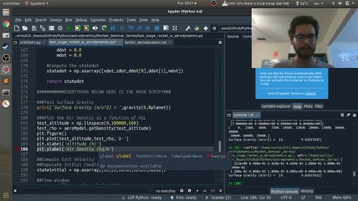
Task: Launch Google Chrome from dock
Action: (6, 23)
